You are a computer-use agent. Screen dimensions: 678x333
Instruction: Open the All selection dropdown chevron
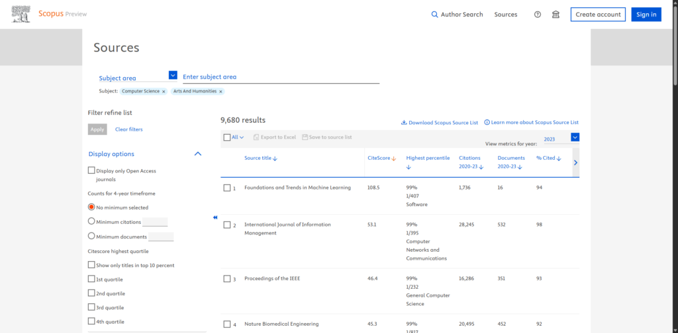click(242, 137)
